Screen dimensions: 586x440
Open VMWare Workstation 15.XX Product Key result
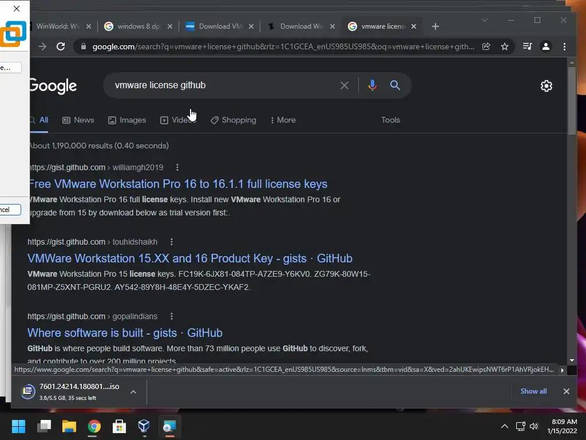click(190, 258)
